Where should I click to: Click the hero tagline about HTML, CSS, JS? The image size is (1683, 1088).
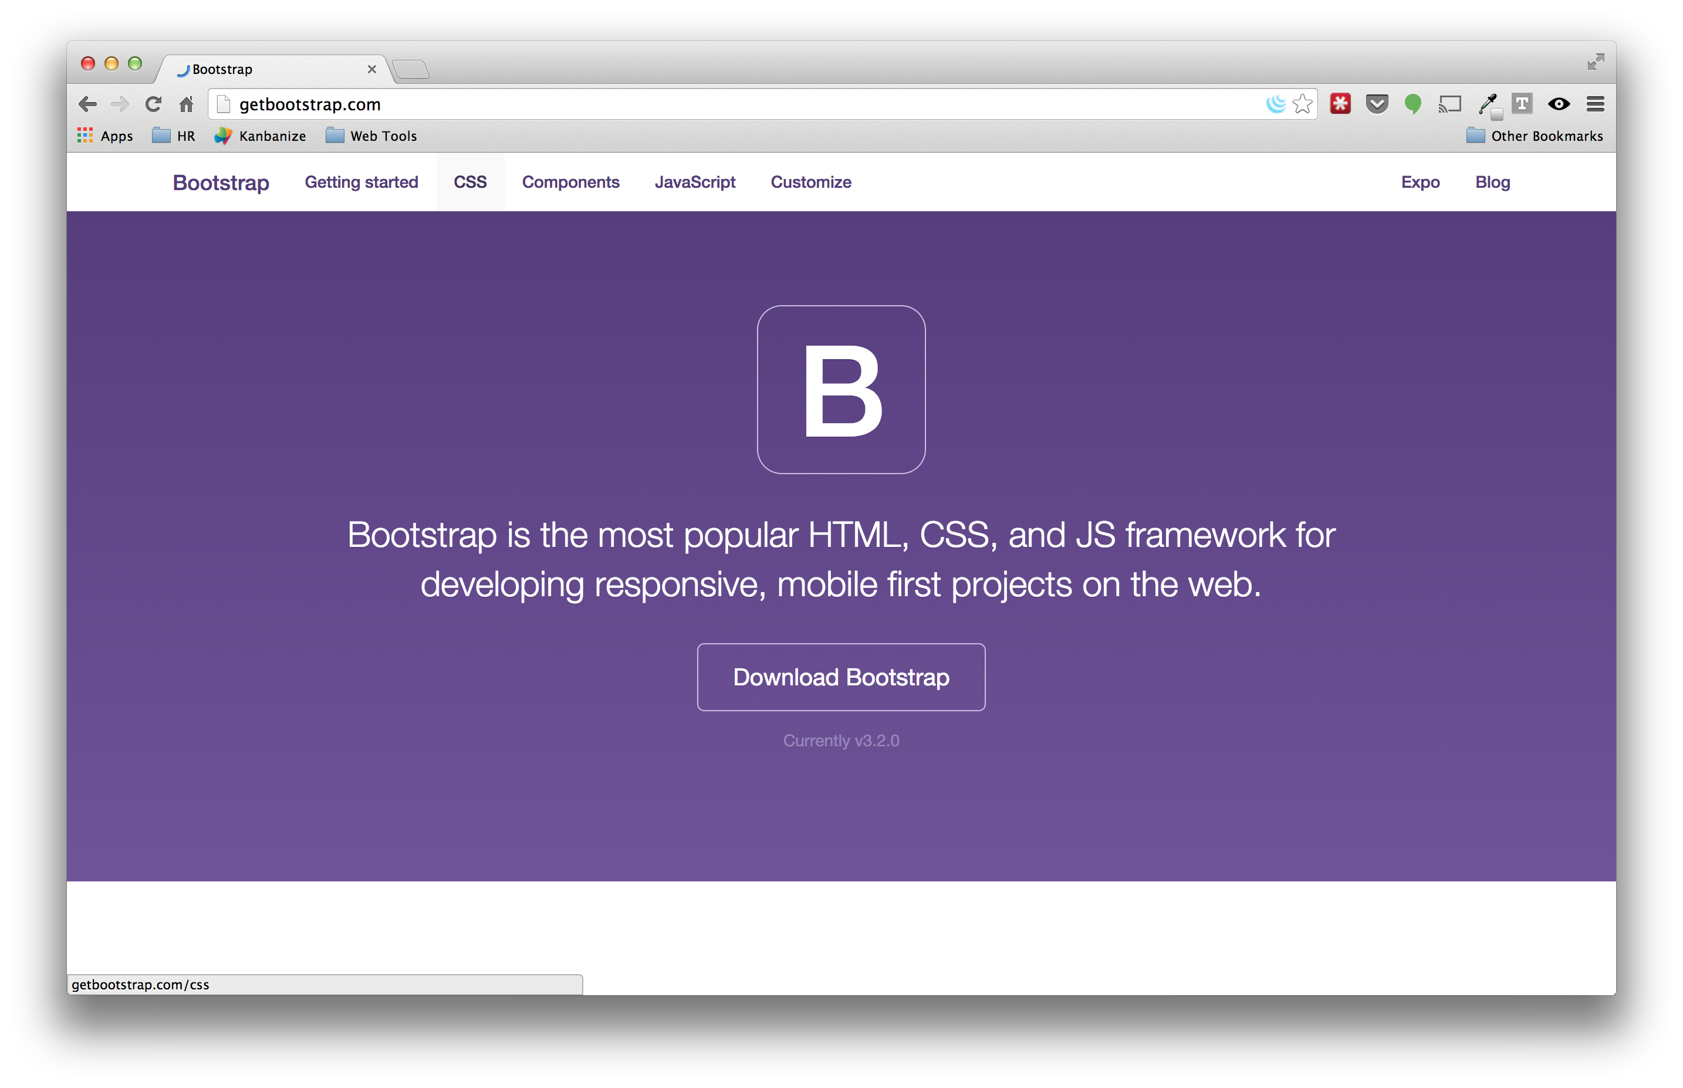point(841,559)
